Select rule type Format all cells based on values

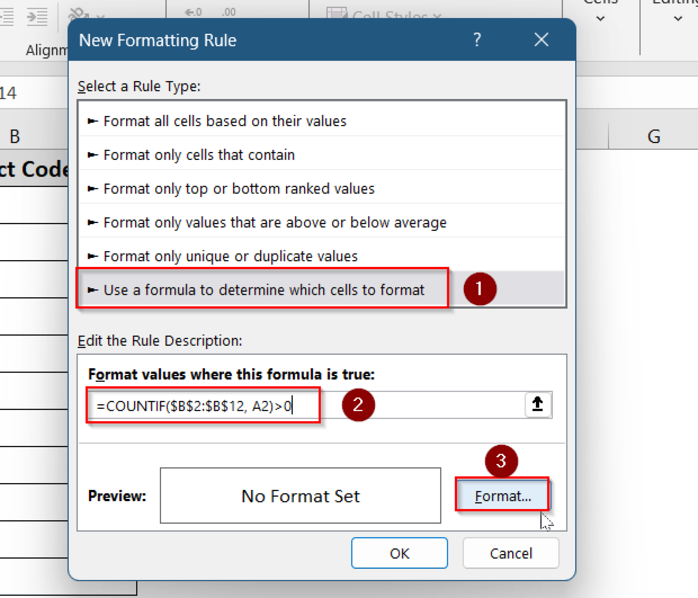point(225,121)
